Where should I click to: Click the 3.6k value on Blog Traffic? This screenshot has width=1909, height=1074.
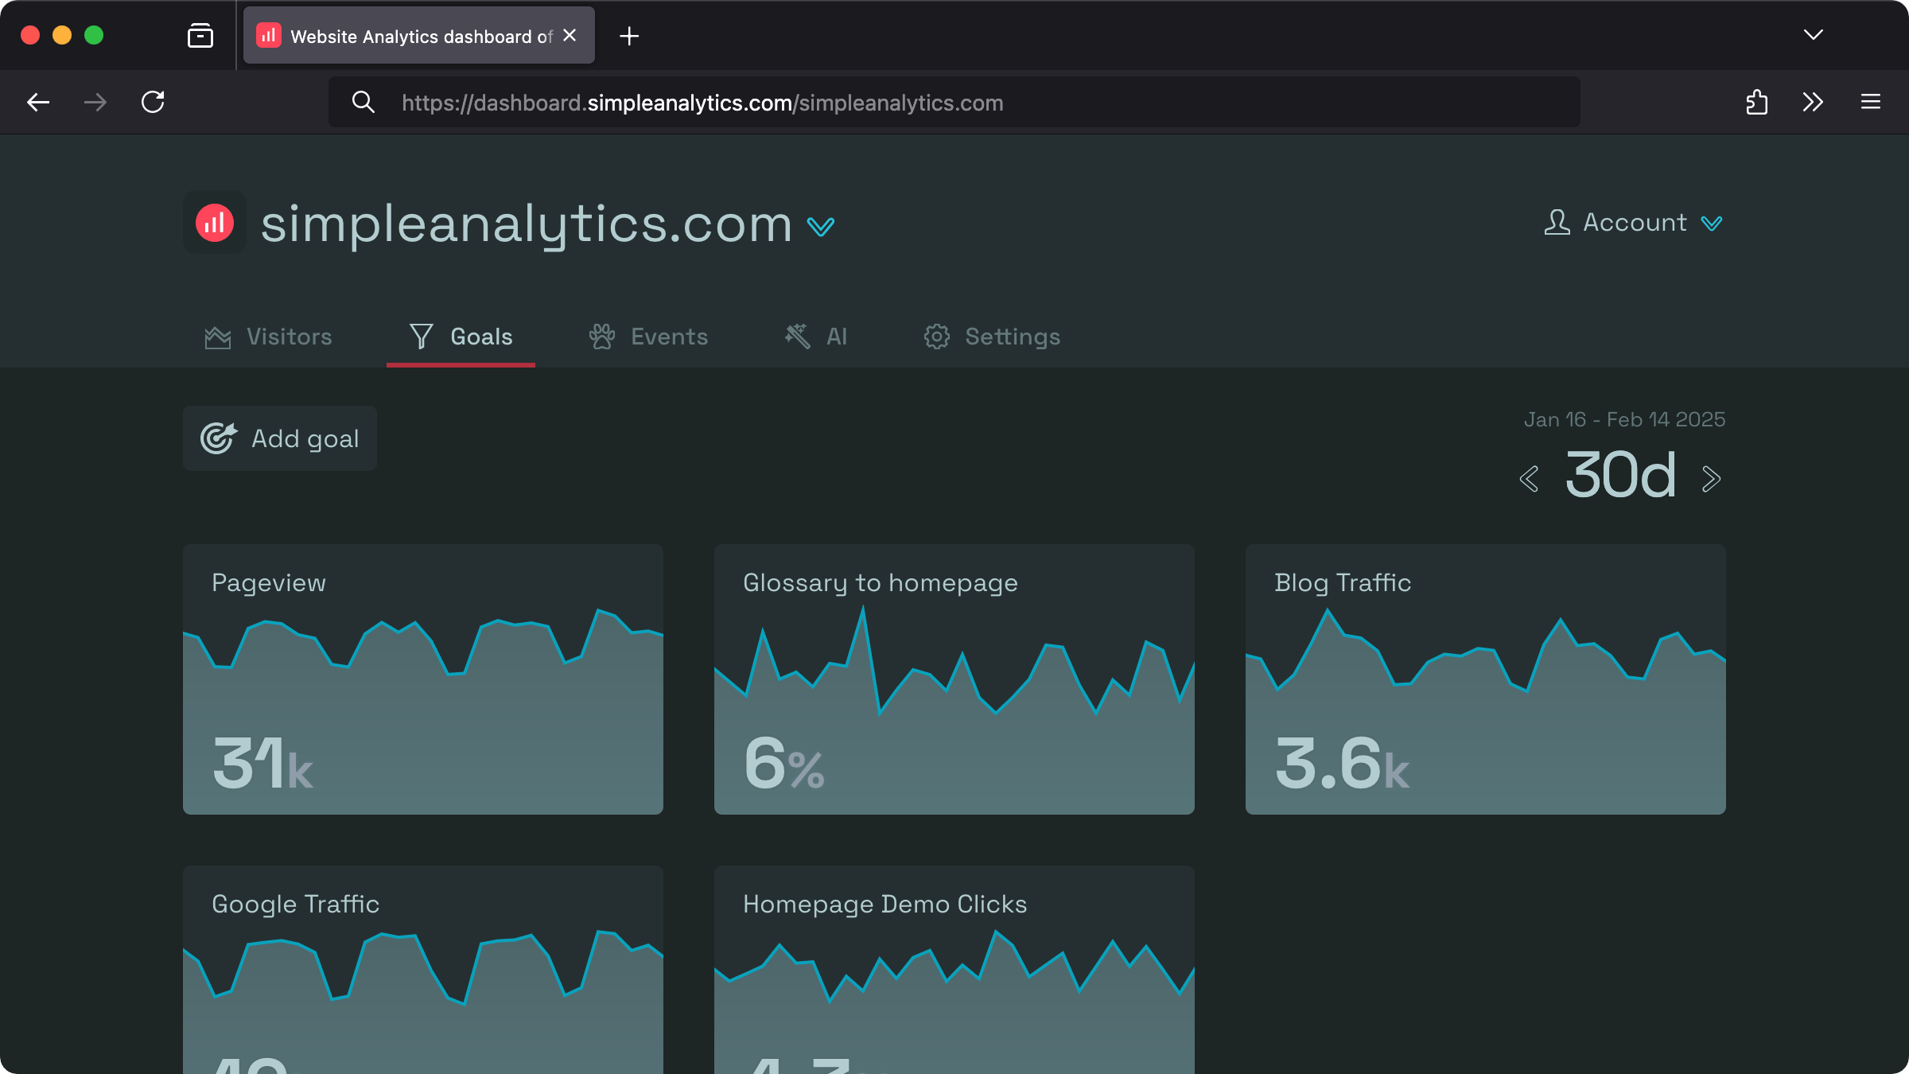(1342, 763)
